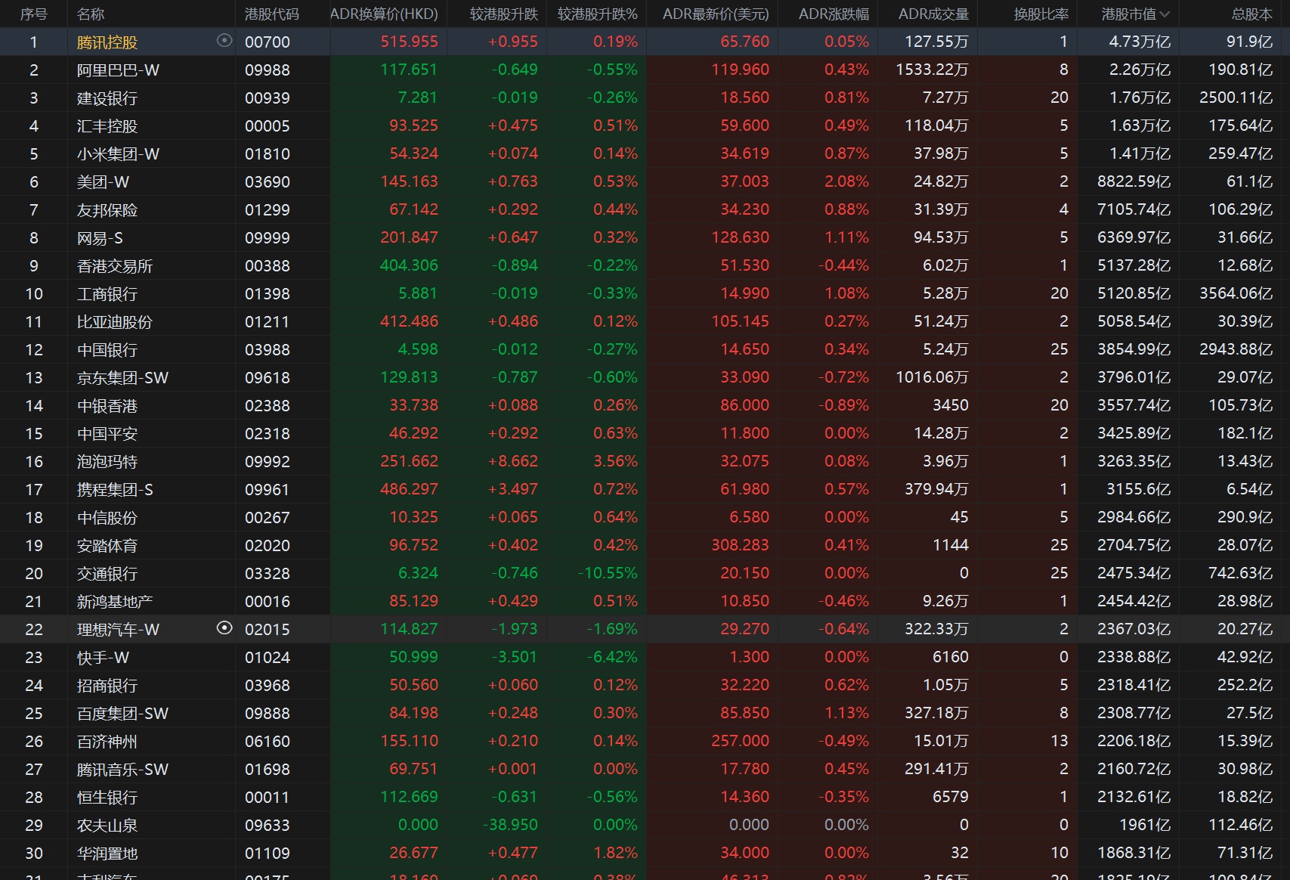
Task: Open 快手-W stock entry
Action: click(103, 658)
